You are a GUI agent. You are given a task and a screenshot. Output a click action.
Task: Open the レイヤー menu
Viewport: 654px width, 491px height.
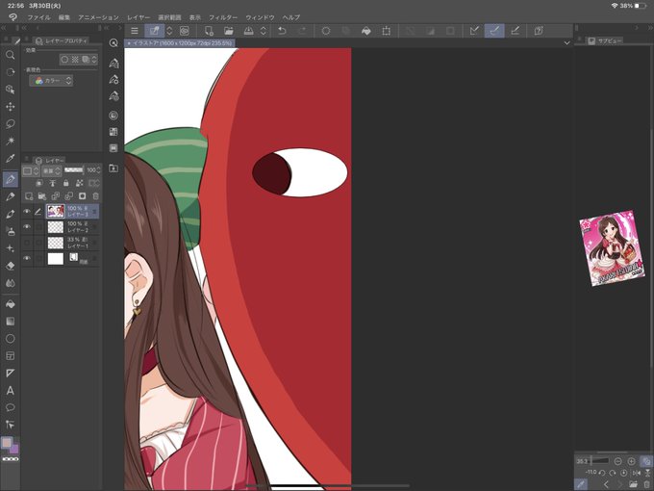click(x=138, y=17)
